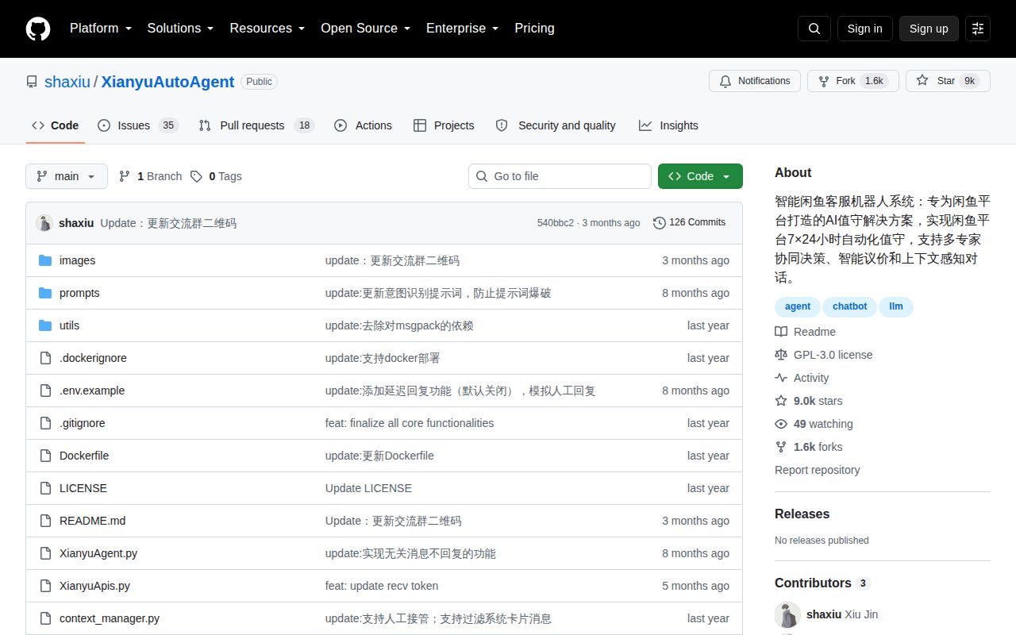Expand the Solutions menu
Image resolution: width=1016 pixels, height=635 pixels.
pyautogui.click(x=180, y=29)
